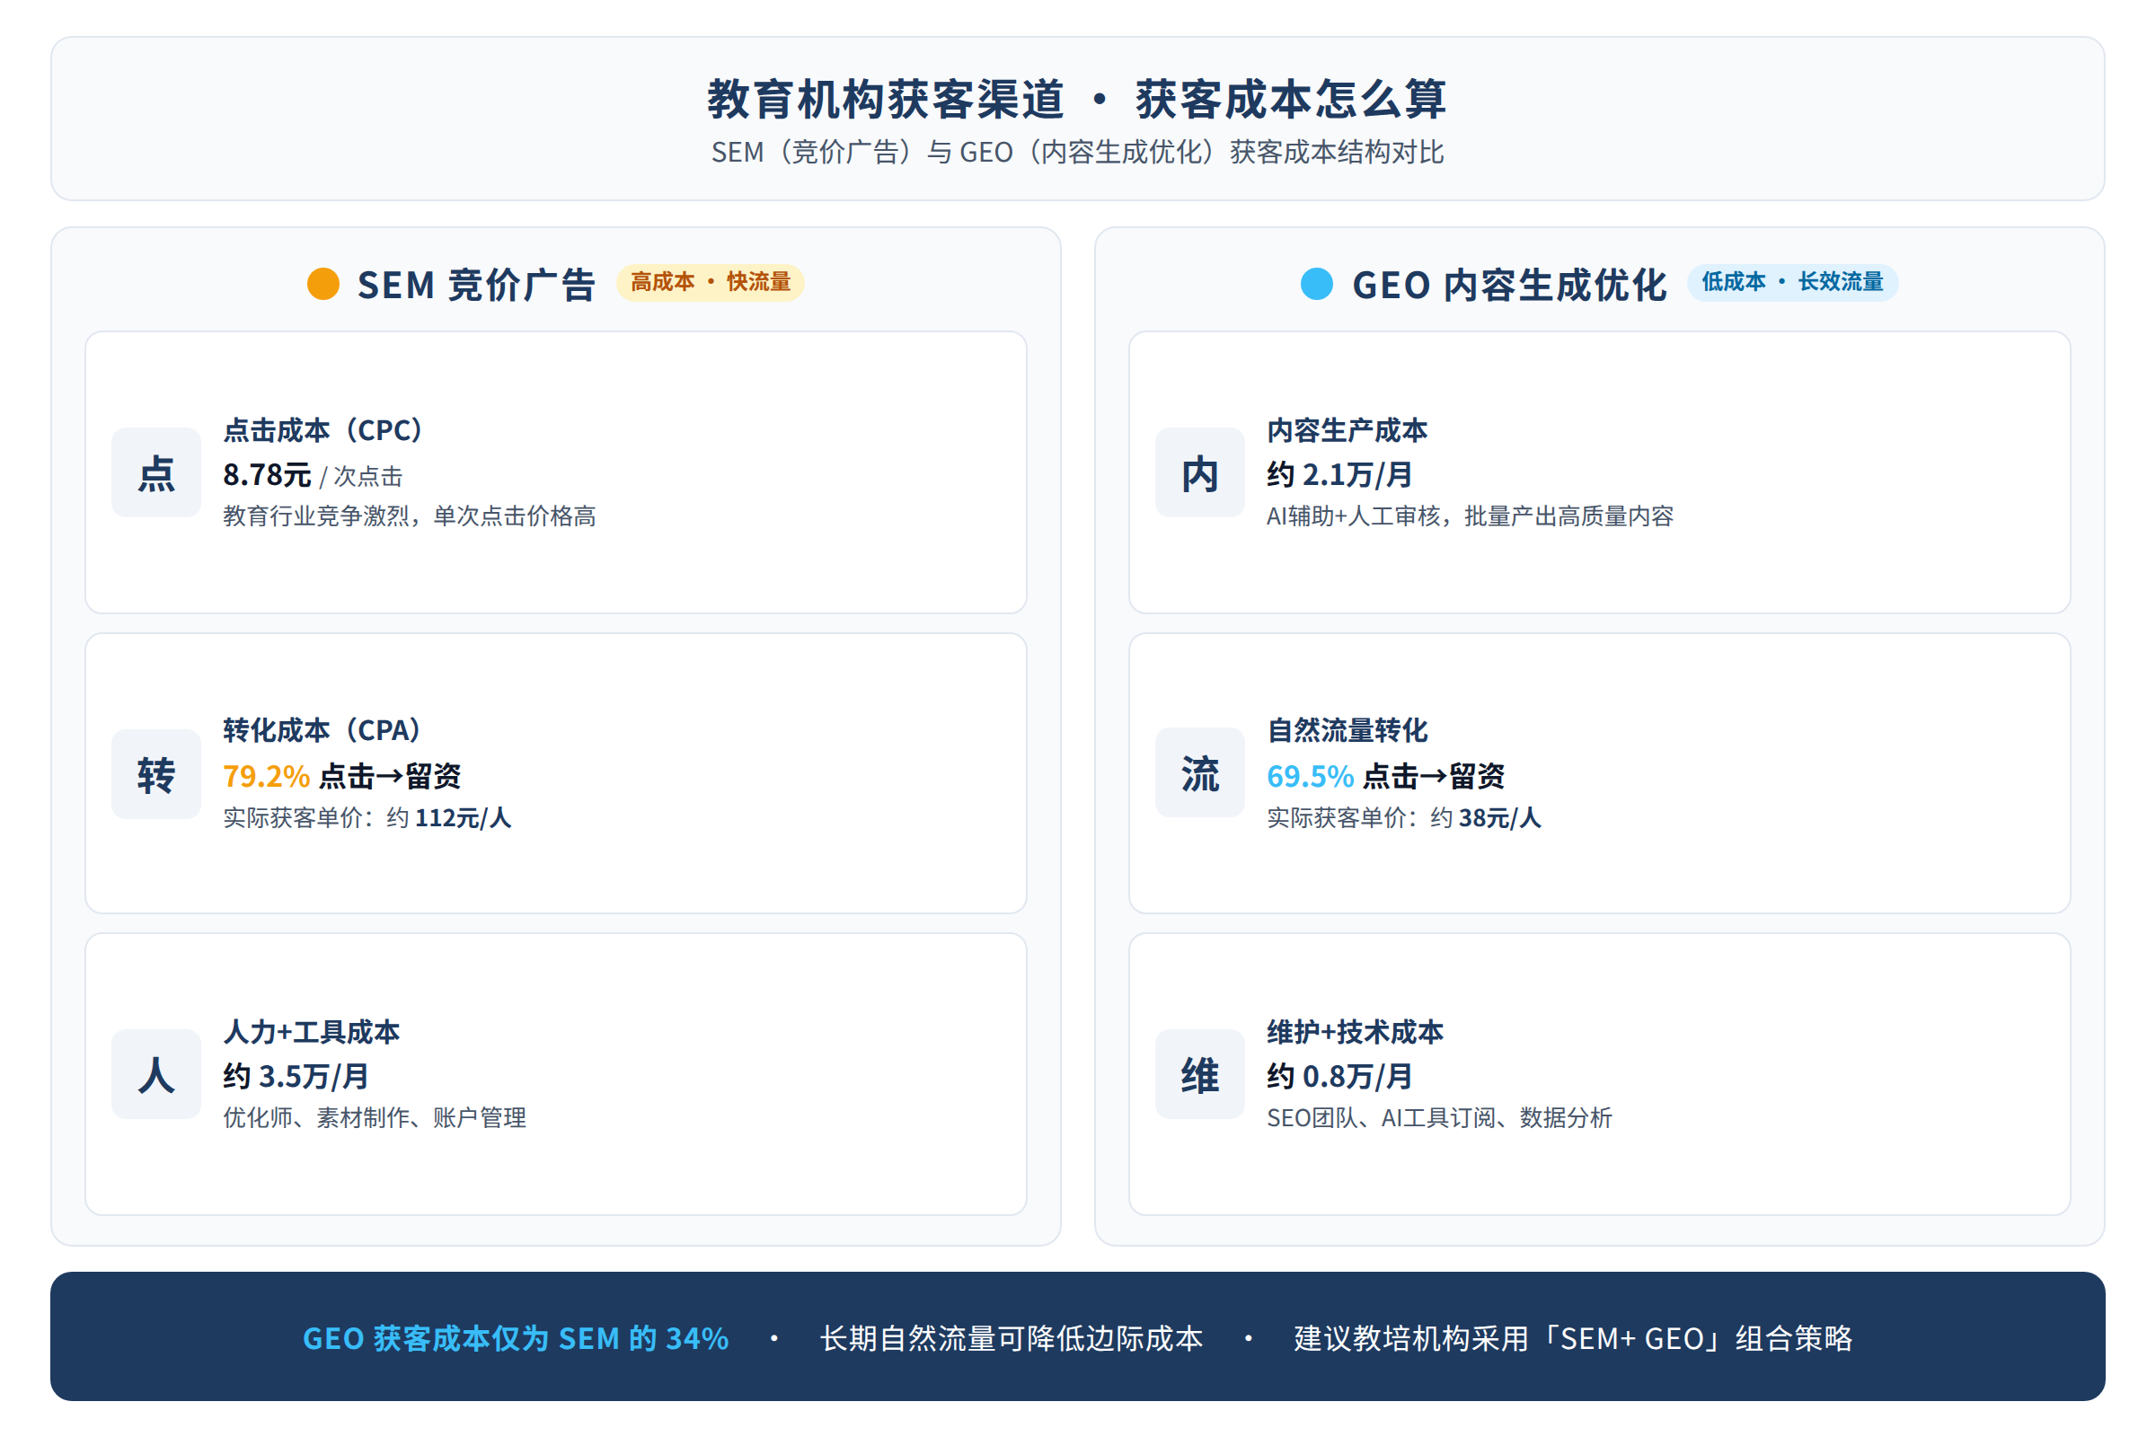Image resolution: width=2156 pixels, height=1437 pixels.
Task: Click the 人 icon tile for labor cost
Action: point(155,1074)
